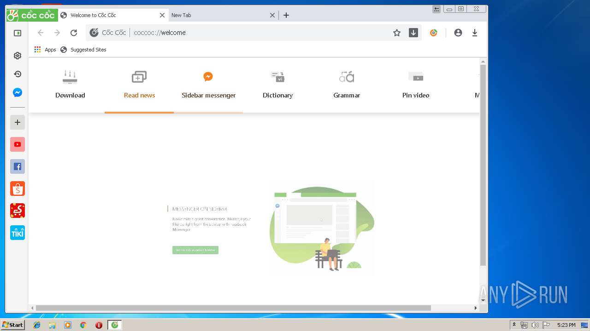
Task: Go forward to next page
Action: tap(57, 33)
